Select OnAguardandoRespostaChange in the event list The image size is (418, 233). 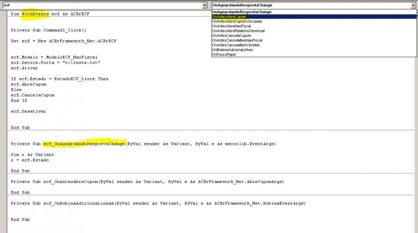[x=314, y=12]
